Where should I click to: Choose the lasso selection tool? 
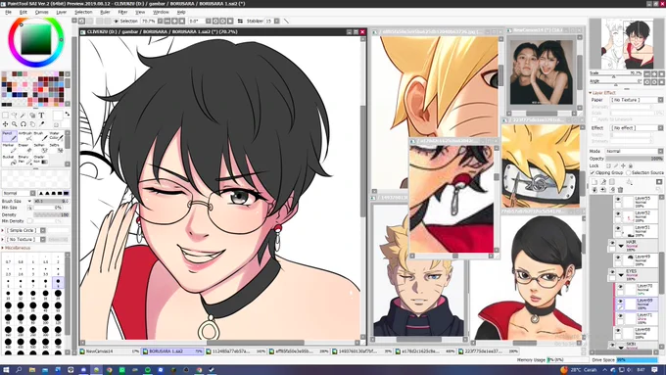point(14,116)
